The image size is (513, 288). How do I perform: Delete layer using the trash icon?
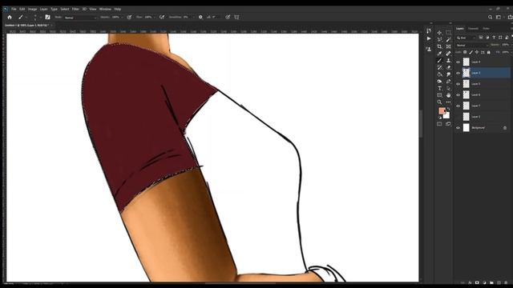(506, 282)
